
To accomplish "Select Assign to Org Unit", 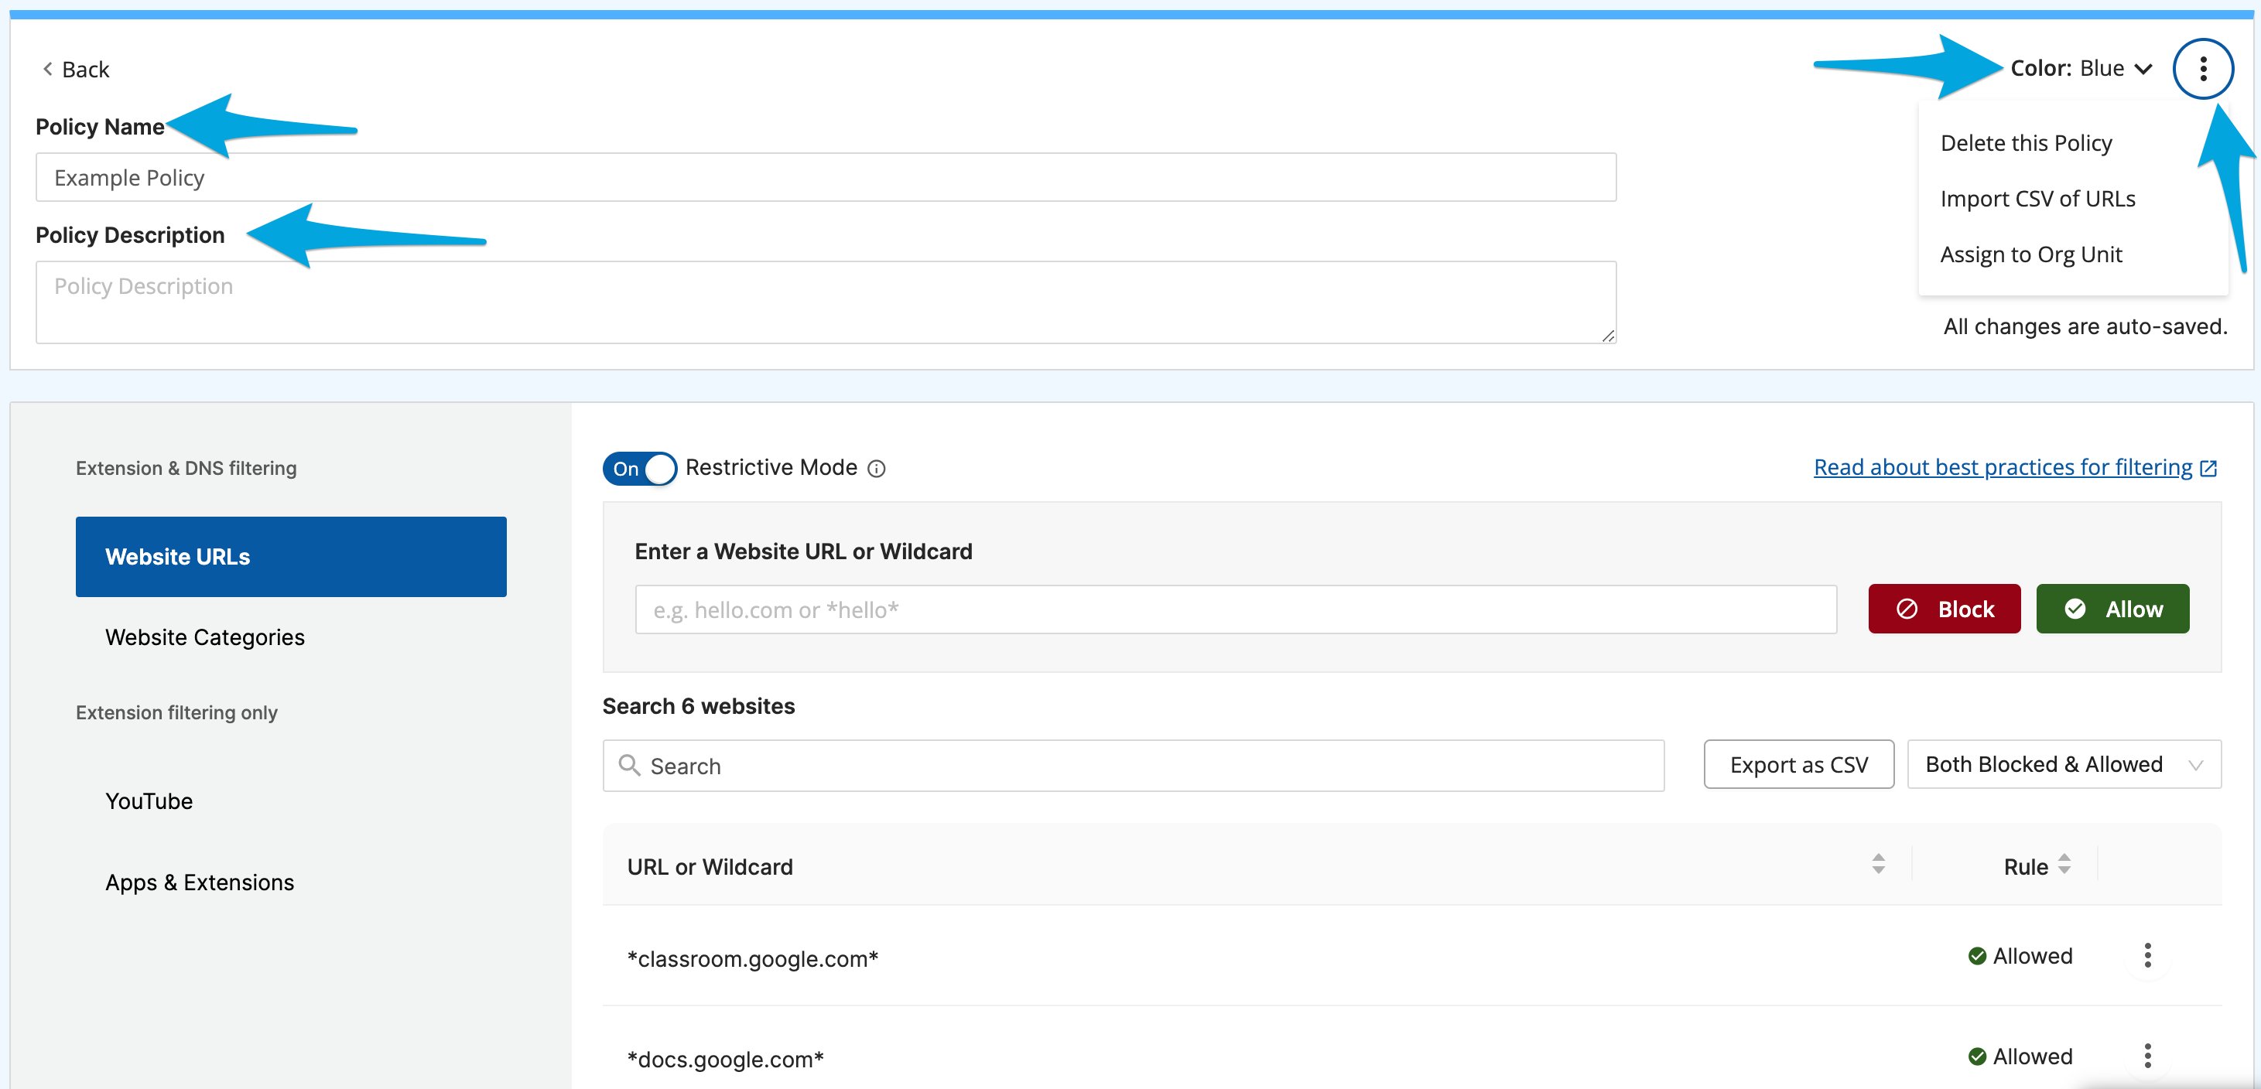I will tap(2030, 254).
